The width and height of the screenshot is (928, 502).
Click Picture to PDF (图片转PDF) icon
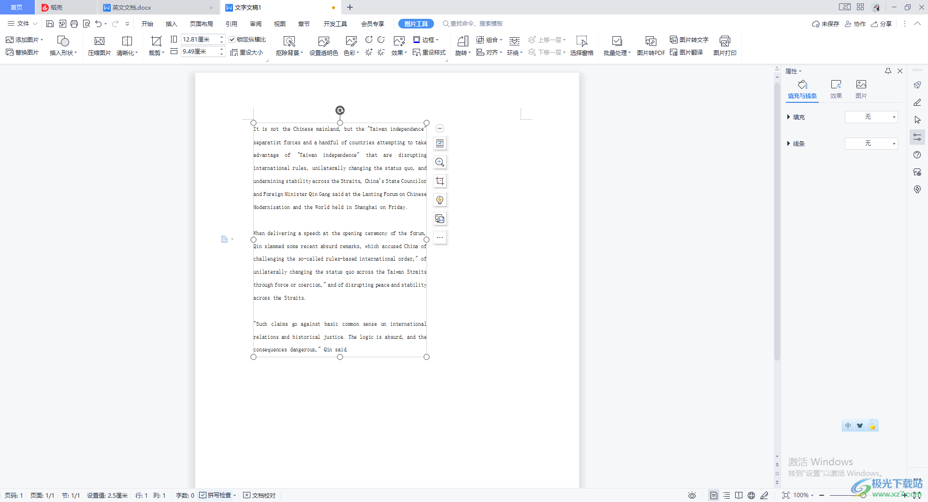[x=651, y=46]
